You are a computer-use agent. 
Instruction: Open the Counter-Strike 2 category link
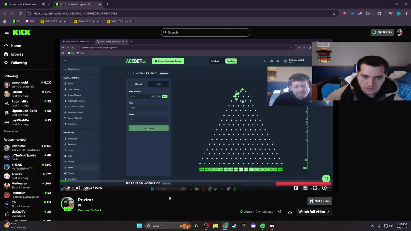tap(90, 210)
